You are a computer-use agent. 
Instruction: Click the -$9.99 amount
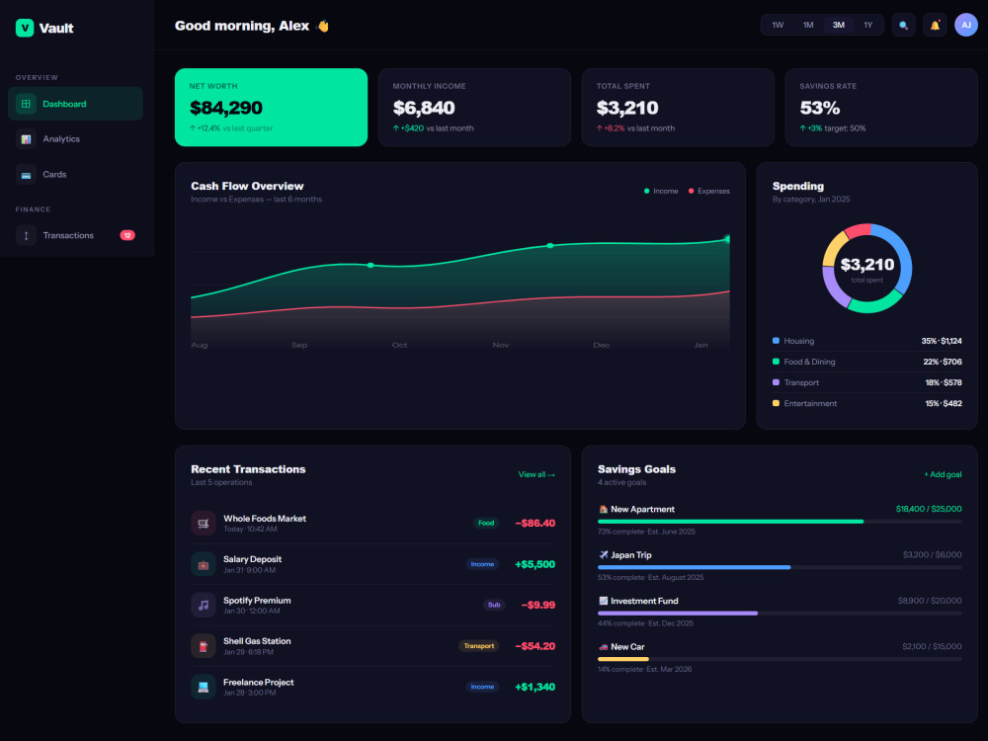click(538, 605)
